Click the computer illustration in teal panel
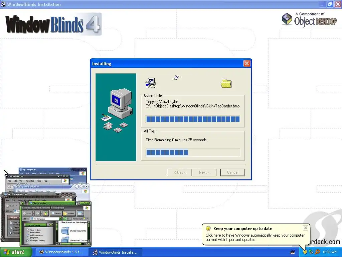The height and width of the screenshot is (257, 342). (x=117, y=110)
